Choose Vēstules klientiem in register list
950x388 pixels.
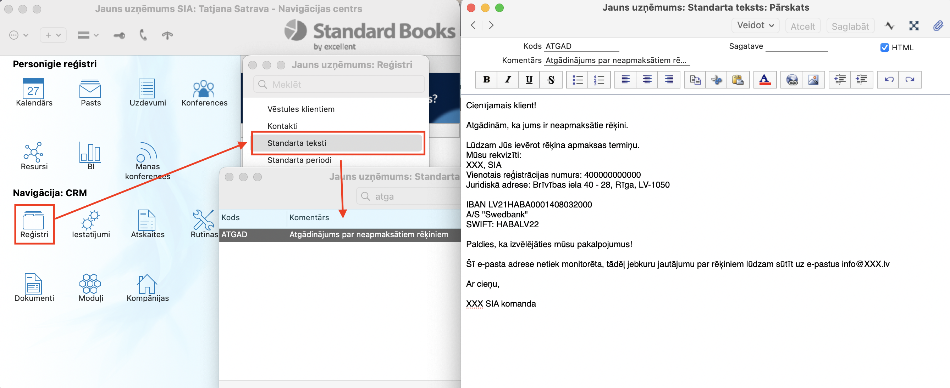tap(300, 109)
